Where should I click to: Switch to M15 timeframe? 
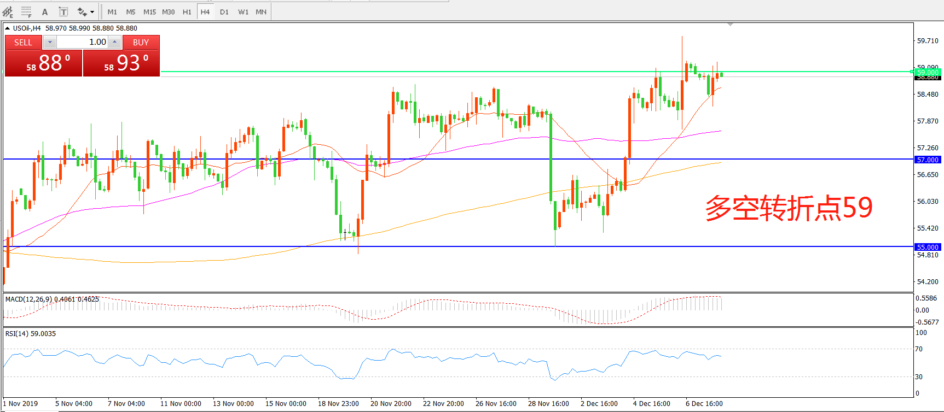coord(149,11)
